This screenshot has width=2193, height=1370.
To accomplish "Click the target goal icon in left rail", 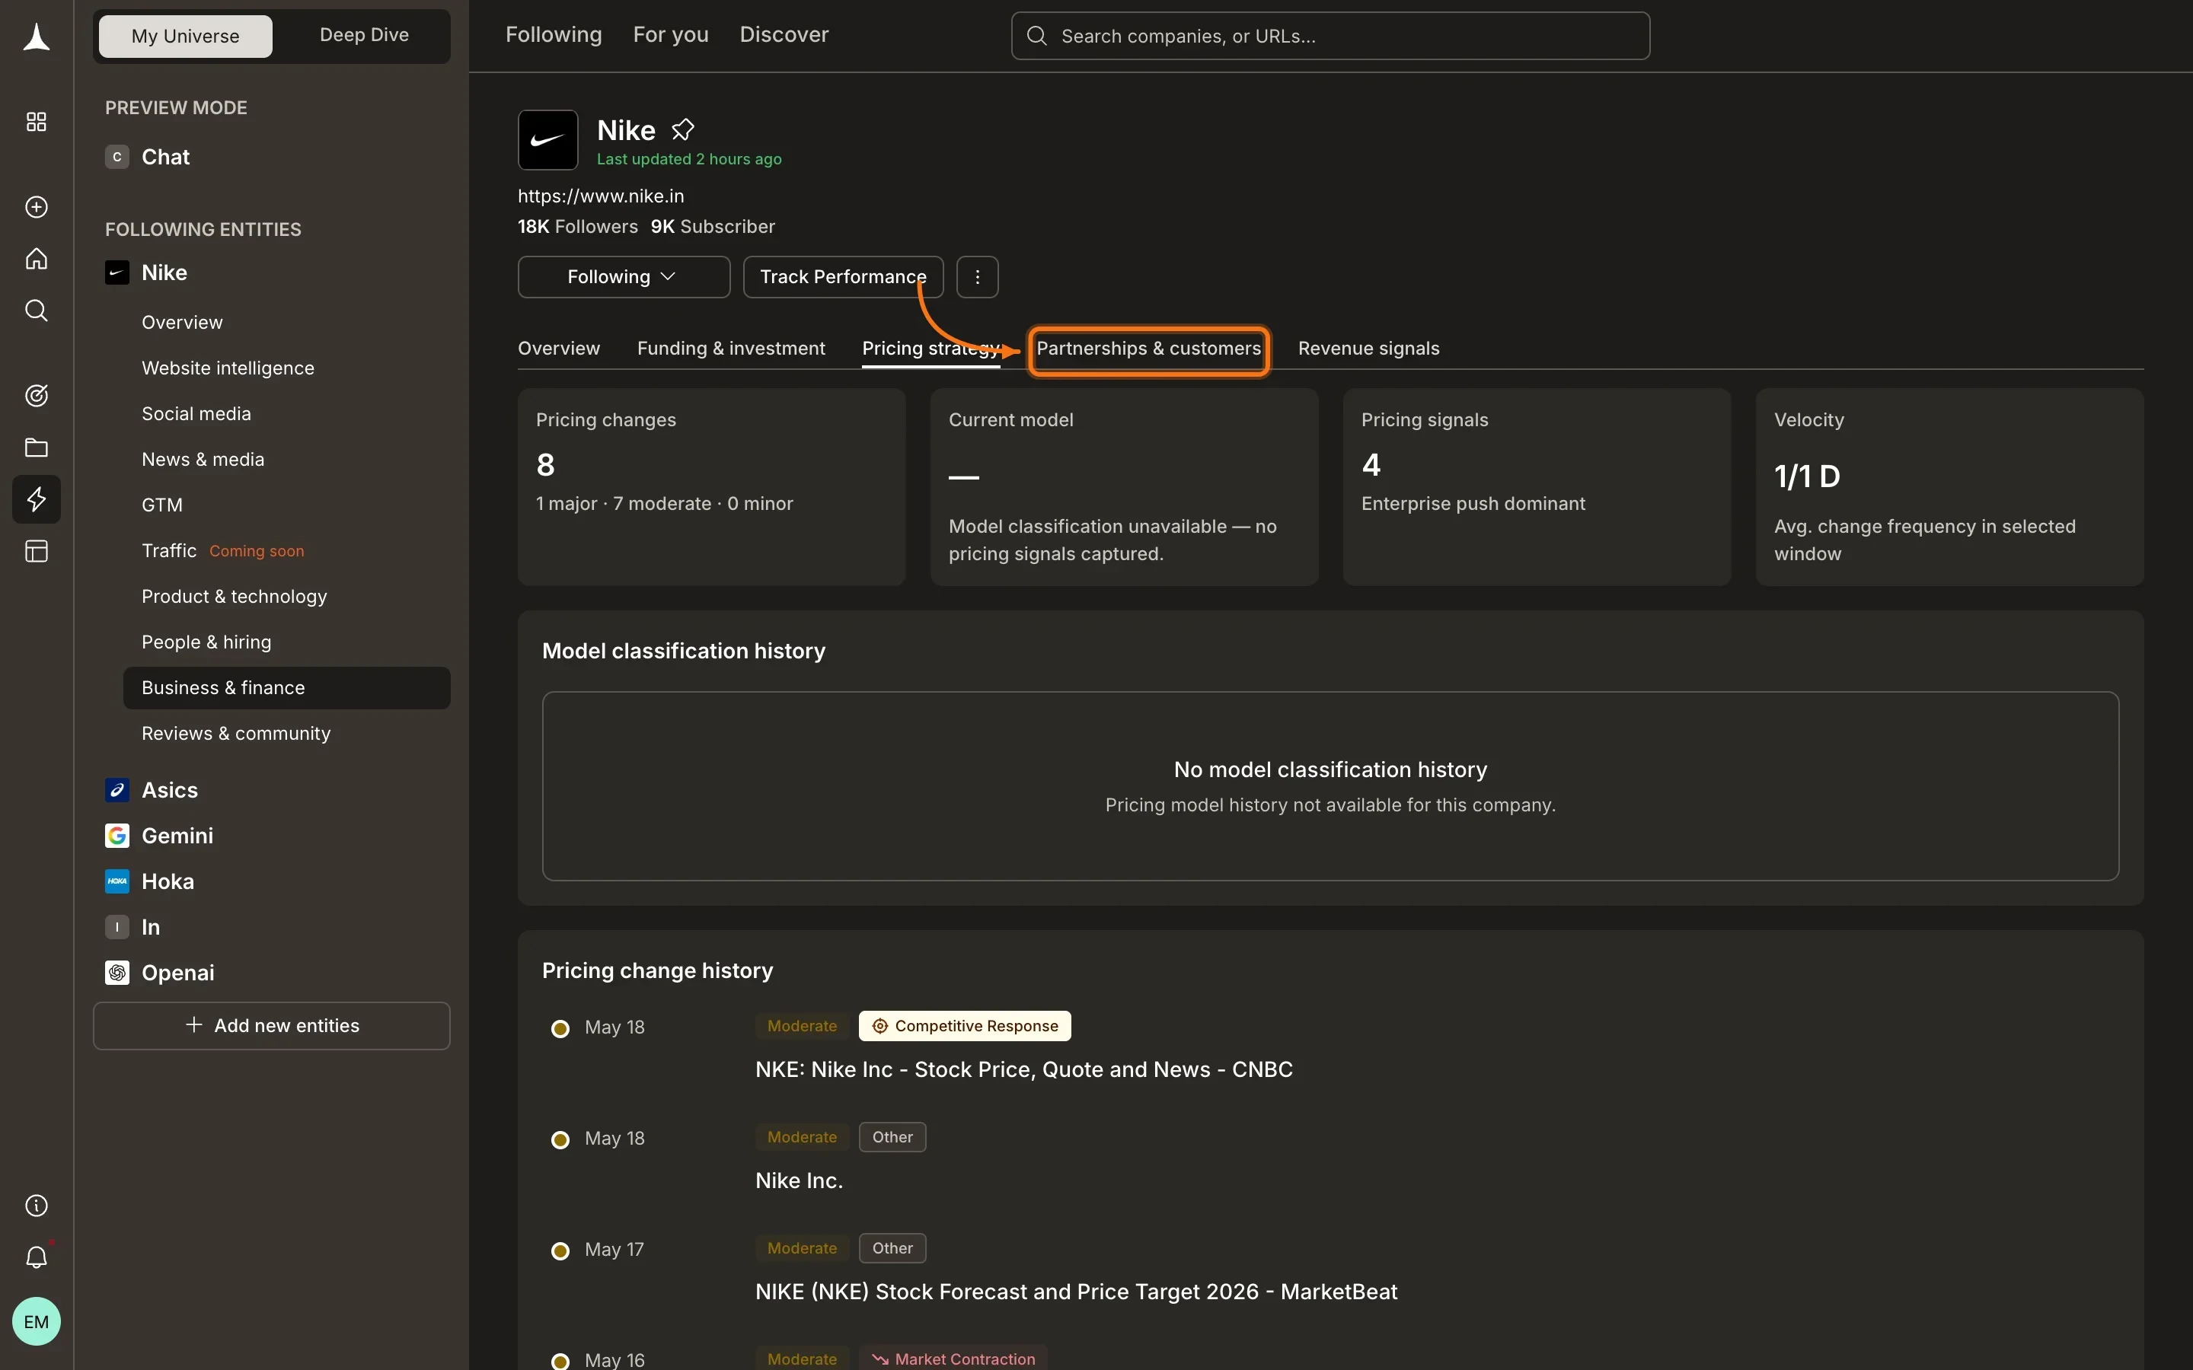I will 37,395.
